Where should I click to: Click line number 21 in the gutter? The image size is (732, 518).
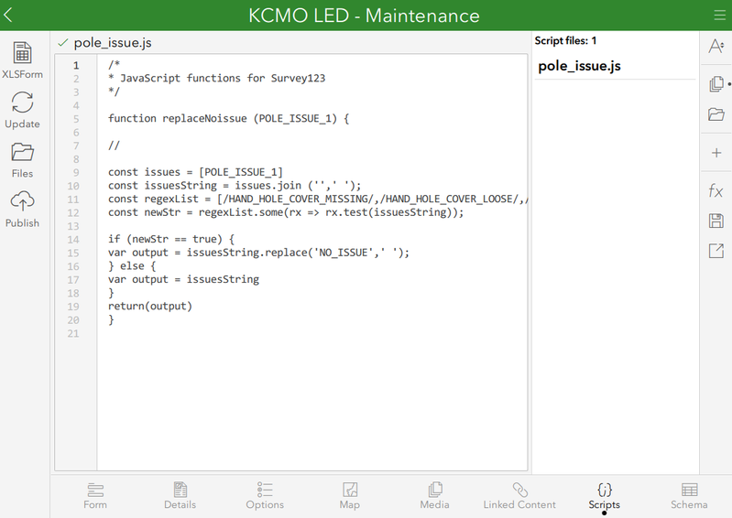73,333
